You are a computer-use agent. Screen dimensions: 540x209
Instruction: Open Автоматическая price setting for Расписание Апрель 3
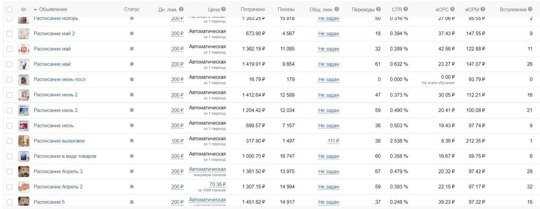(207, 170)
